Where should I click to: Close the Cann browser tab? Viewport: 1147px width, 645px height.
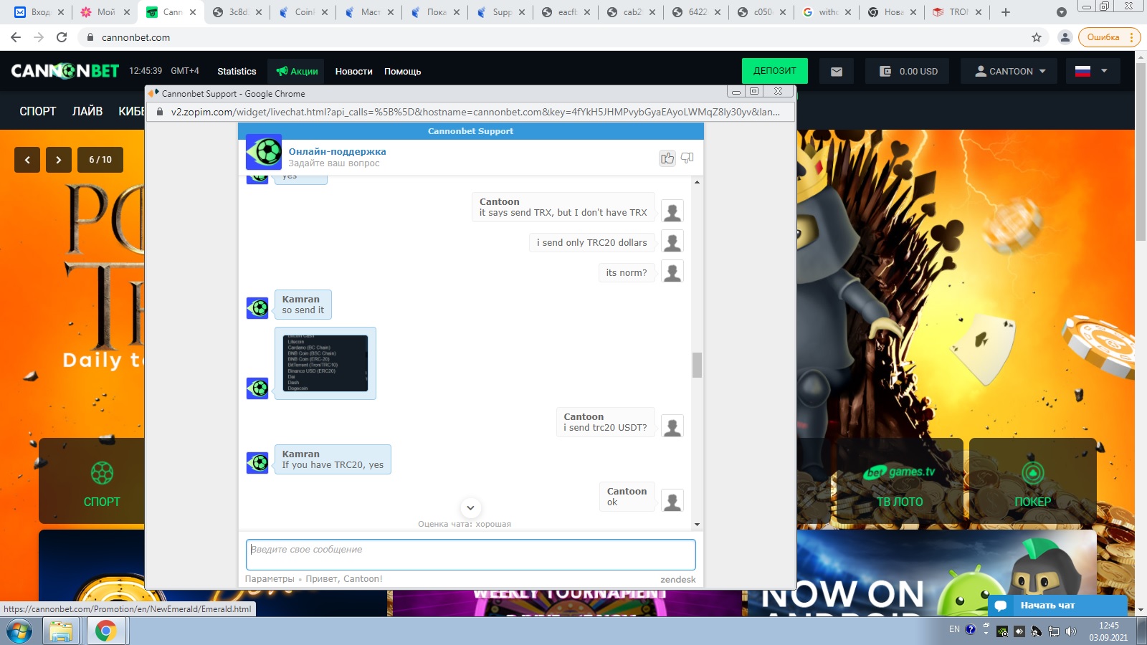coord(193,12)
